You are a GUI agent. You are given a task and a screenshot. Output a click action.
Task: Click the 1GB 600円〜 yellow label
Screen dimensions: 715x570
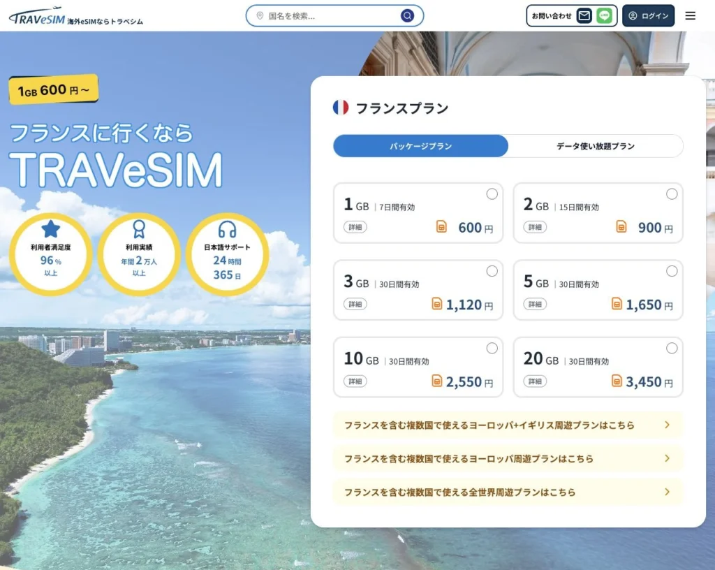tap(53, 90)
